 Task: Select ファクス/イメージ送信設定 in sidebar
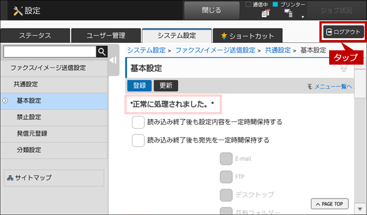pos(54,68)
